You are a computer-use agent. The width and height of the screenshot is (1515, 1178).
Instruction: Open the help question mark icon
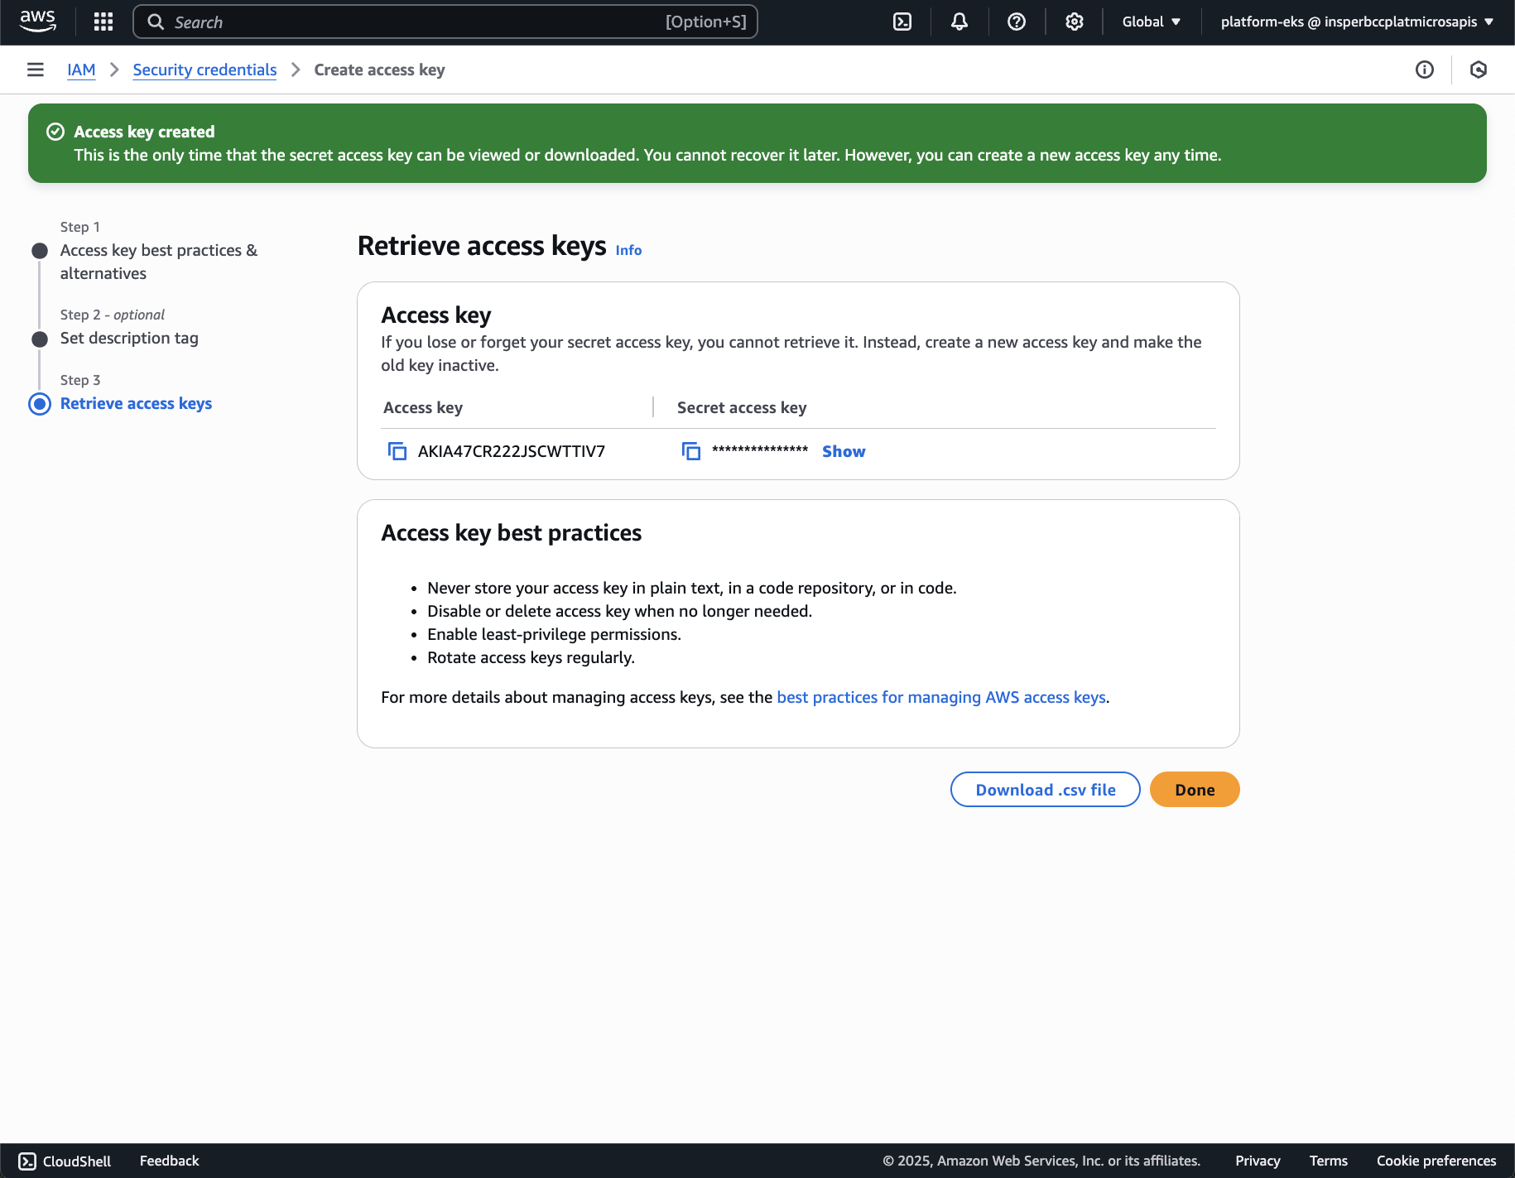click(1017, 22)
